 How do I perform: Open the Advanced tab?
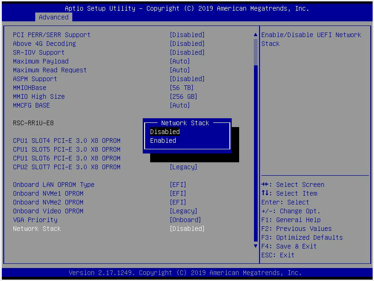[53, 17]
